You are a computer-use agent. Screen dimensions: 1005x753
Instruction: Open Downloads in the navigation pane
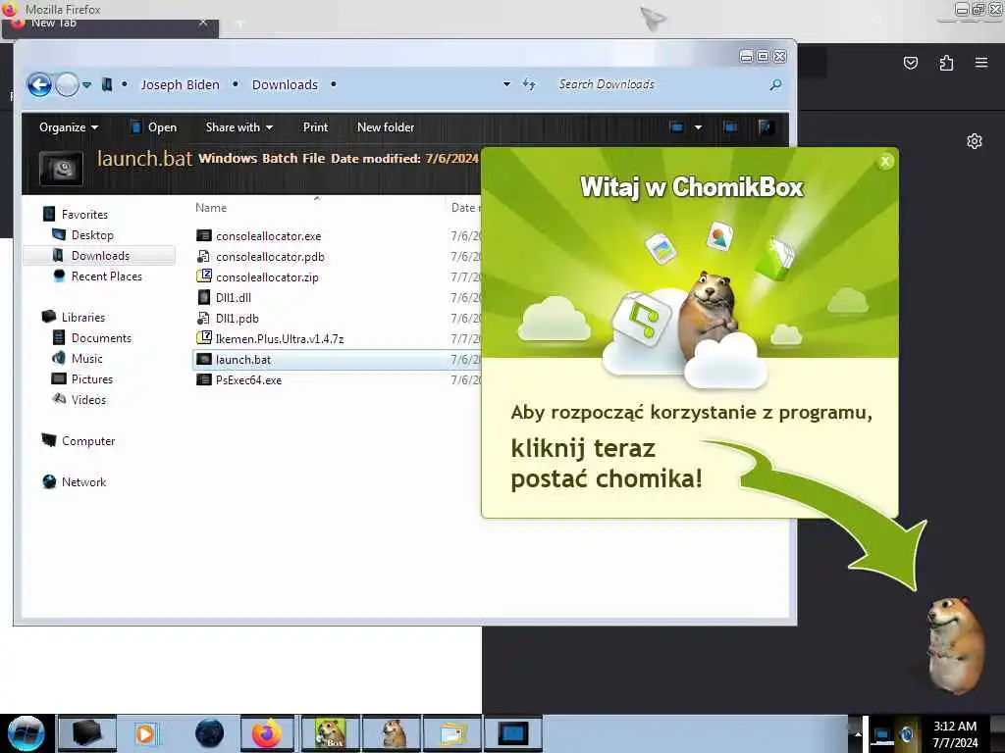[x=100, y=256]
